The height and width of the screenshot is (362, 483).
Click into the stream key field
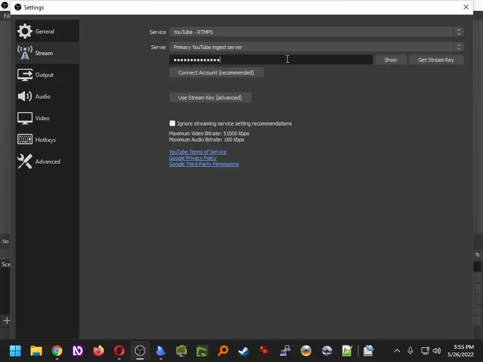271,60
